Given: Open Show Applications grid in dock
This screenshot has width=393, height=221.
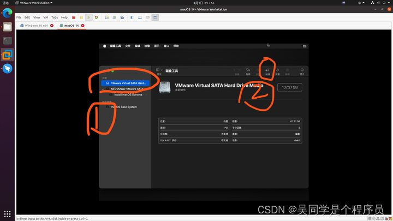Looking at the screenshot, I should click(x=7, y=214).
